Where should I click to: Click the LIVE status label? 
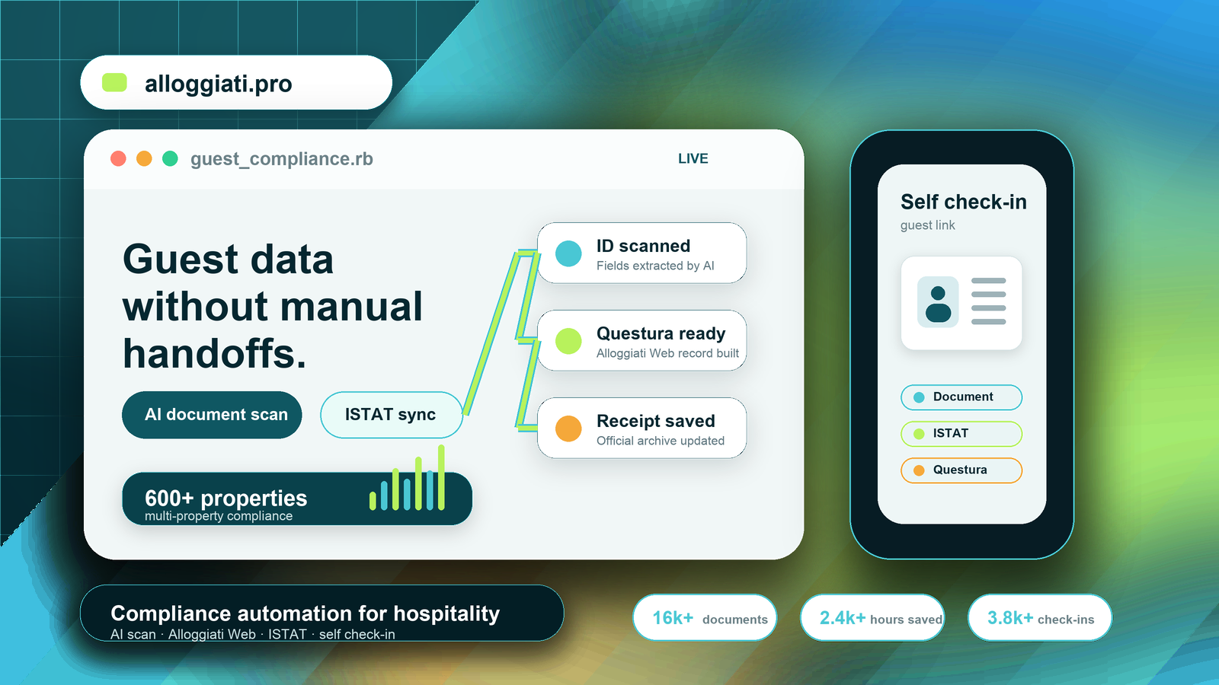(693, 158)
